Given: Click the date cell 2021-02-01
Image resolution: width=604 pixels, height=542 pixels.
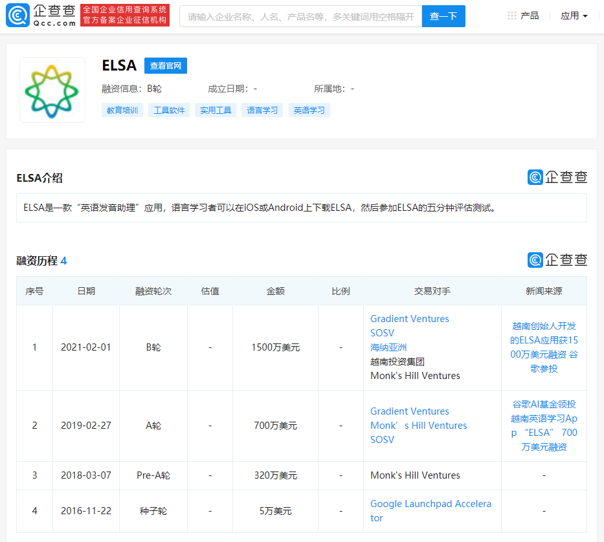Looking at the screenshot, I should coord(86,347).
